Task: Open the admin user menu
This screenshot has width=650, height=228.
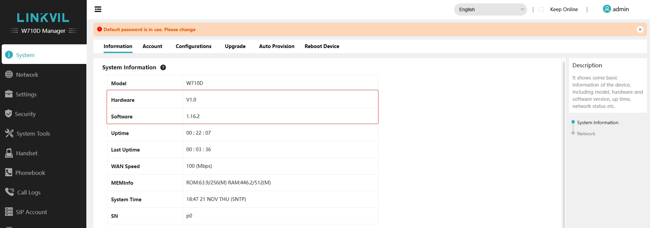Action: coord(616,9)
